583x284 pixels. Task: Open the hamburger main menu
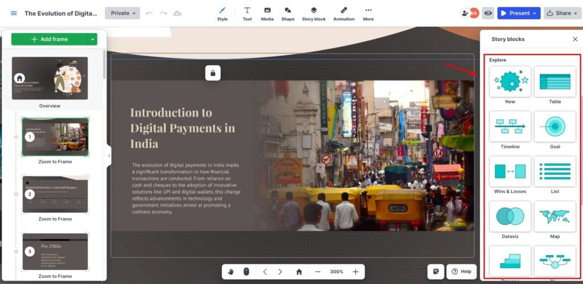(x=14, y=13)
